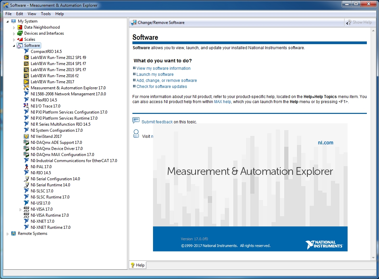Click the NI-DAQmx ADE Support 17.0 icon
This screenshot has height=279, width=379.
pos(26,142)
